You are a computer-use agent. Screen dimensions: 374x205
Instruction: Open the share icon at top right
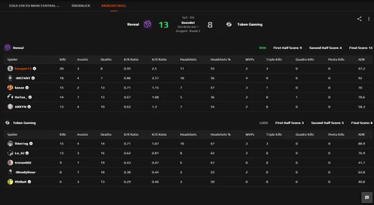coord(359,19)
